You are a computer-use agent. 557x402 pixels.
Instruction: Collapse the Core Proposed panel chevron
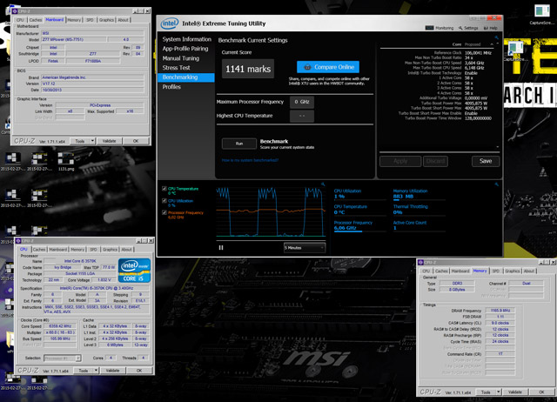492,44
